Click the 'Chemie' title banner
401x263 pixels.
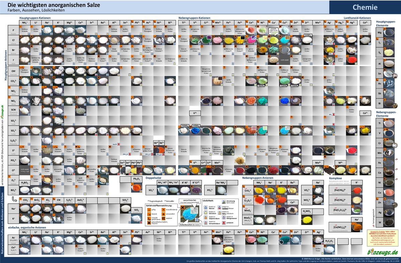pos(365,7)
